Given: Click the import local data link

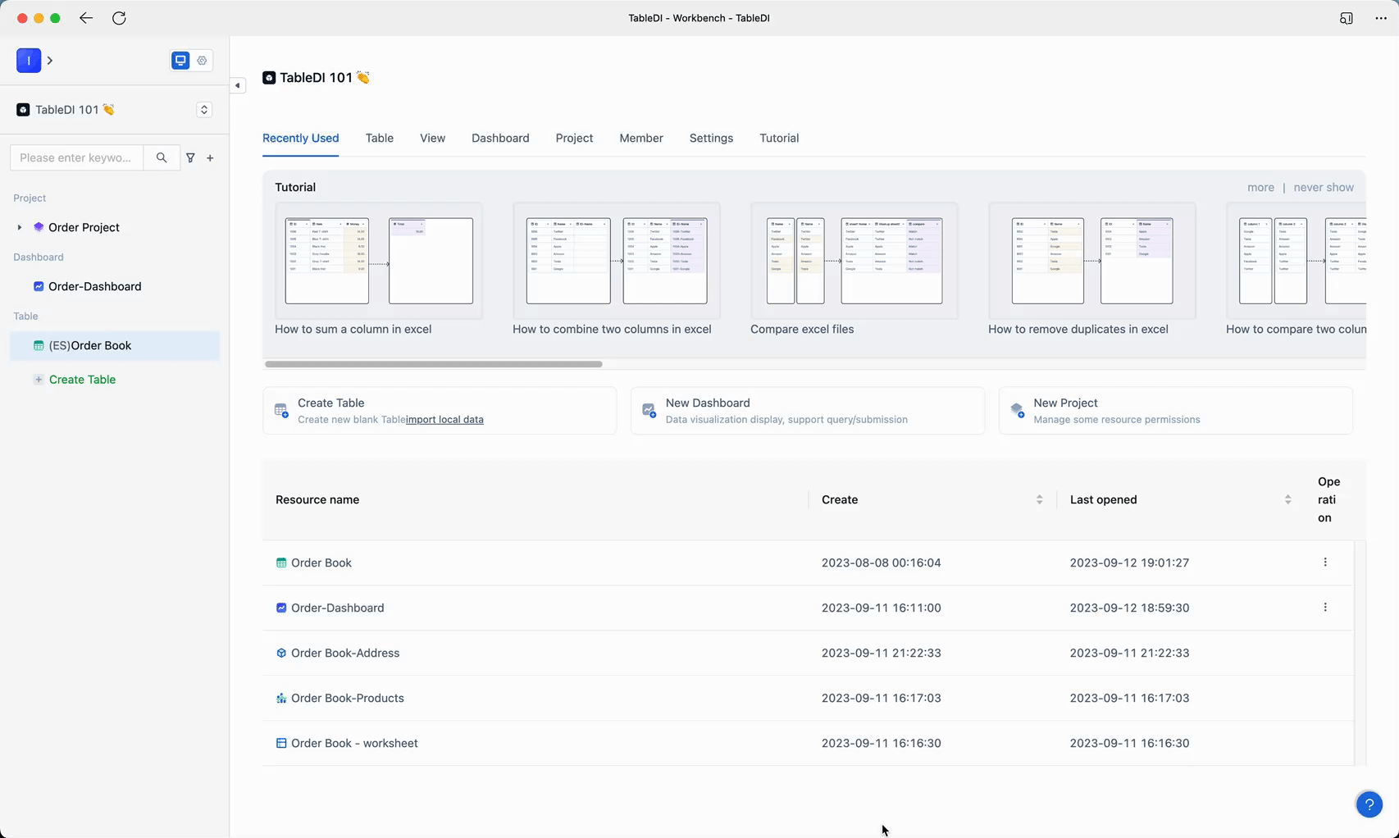Looking at the screenshot, I should 444,420.
